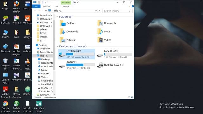
Task: Select the Adobe Reader 9 shortcut
Action: click(x=5, y=92)
